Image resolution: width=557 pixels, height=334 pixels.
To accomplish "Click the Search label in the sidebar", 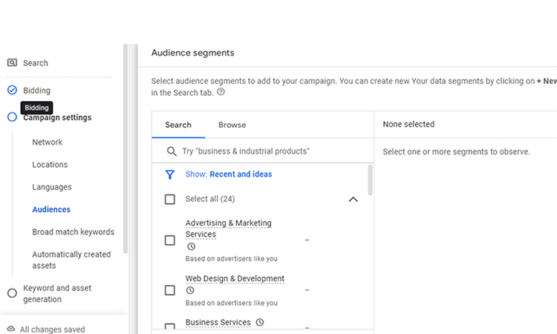I will coord(36,63).
